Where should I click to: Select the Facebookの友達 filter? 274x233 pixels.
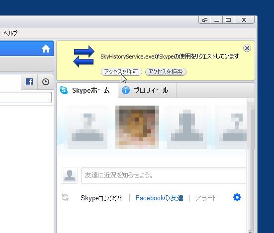(159, 198)
